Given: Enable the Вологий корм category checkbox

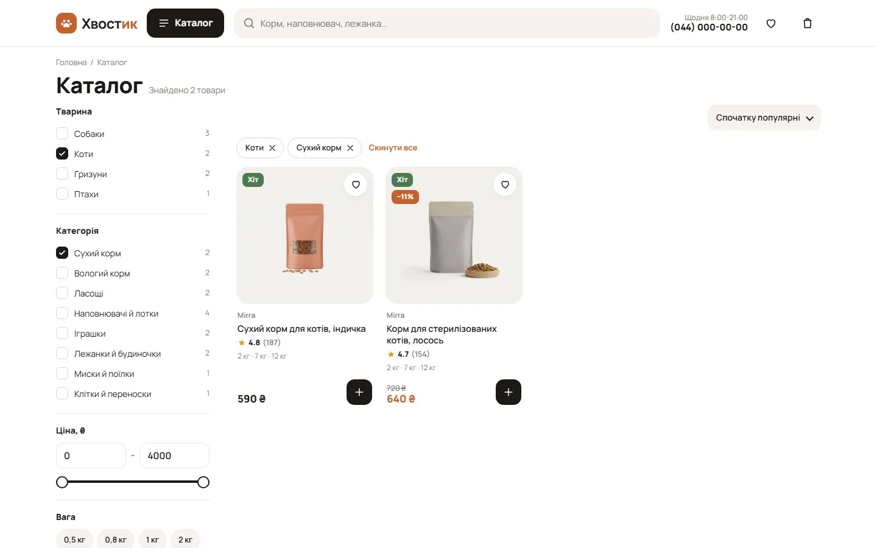Looking at the screenshot, I should (62, 273).
